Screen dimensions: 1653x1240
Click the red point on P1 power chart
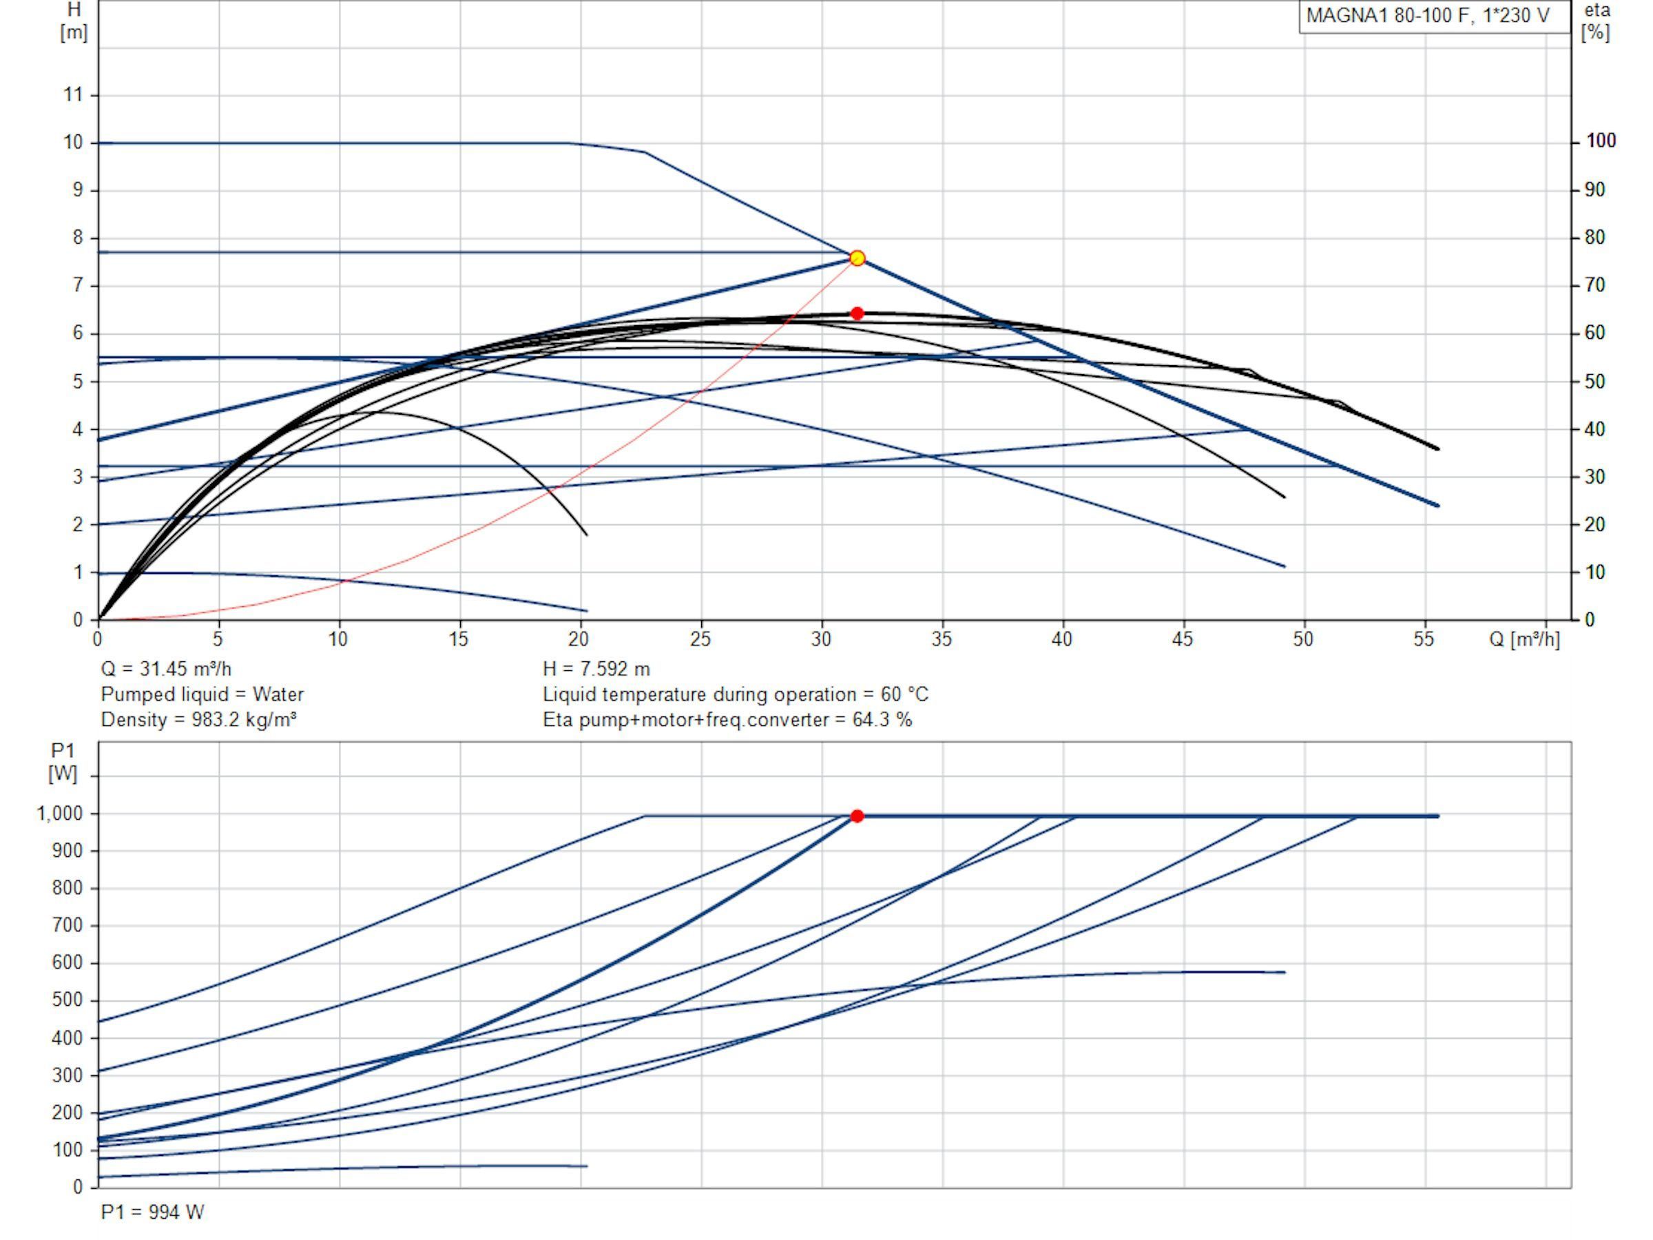pyautogui.click(x=857, y=816)
